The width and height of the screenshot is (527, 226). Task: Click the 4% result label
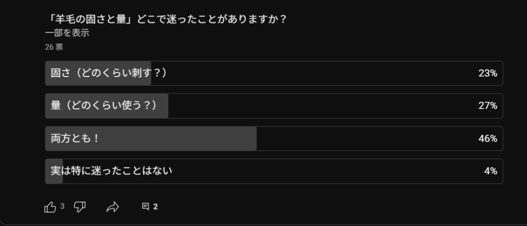(x=490, y=171)
